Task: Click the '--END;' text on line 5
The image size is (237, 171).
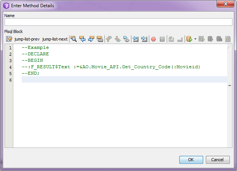Action: coord(30,73)
